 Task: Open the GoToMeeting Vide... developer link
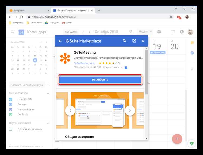(85, 63)
